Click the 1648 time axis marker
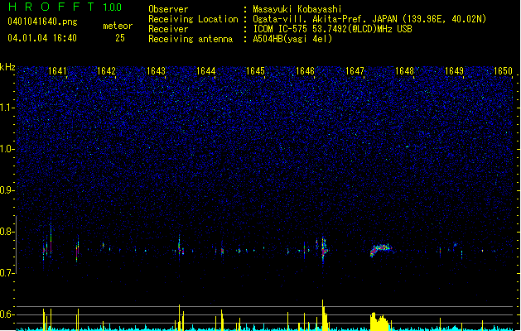 click(x=404, y=71)
